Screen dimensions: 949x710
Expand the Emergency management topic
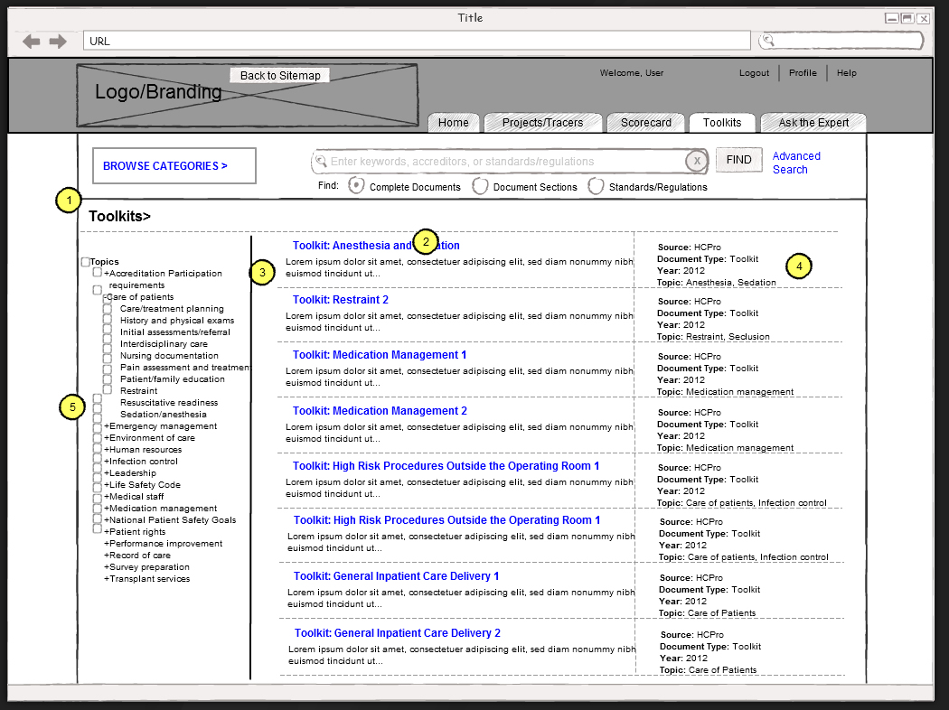(107, 426)
